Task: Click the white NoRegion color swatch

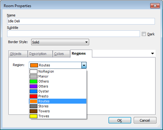Action: click(33, 72)
